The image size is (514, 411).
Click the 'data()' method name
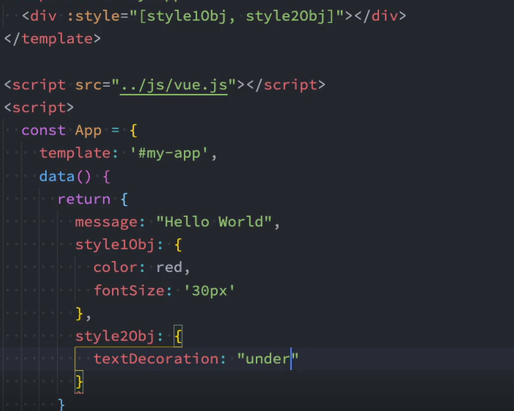pos(65,177)
